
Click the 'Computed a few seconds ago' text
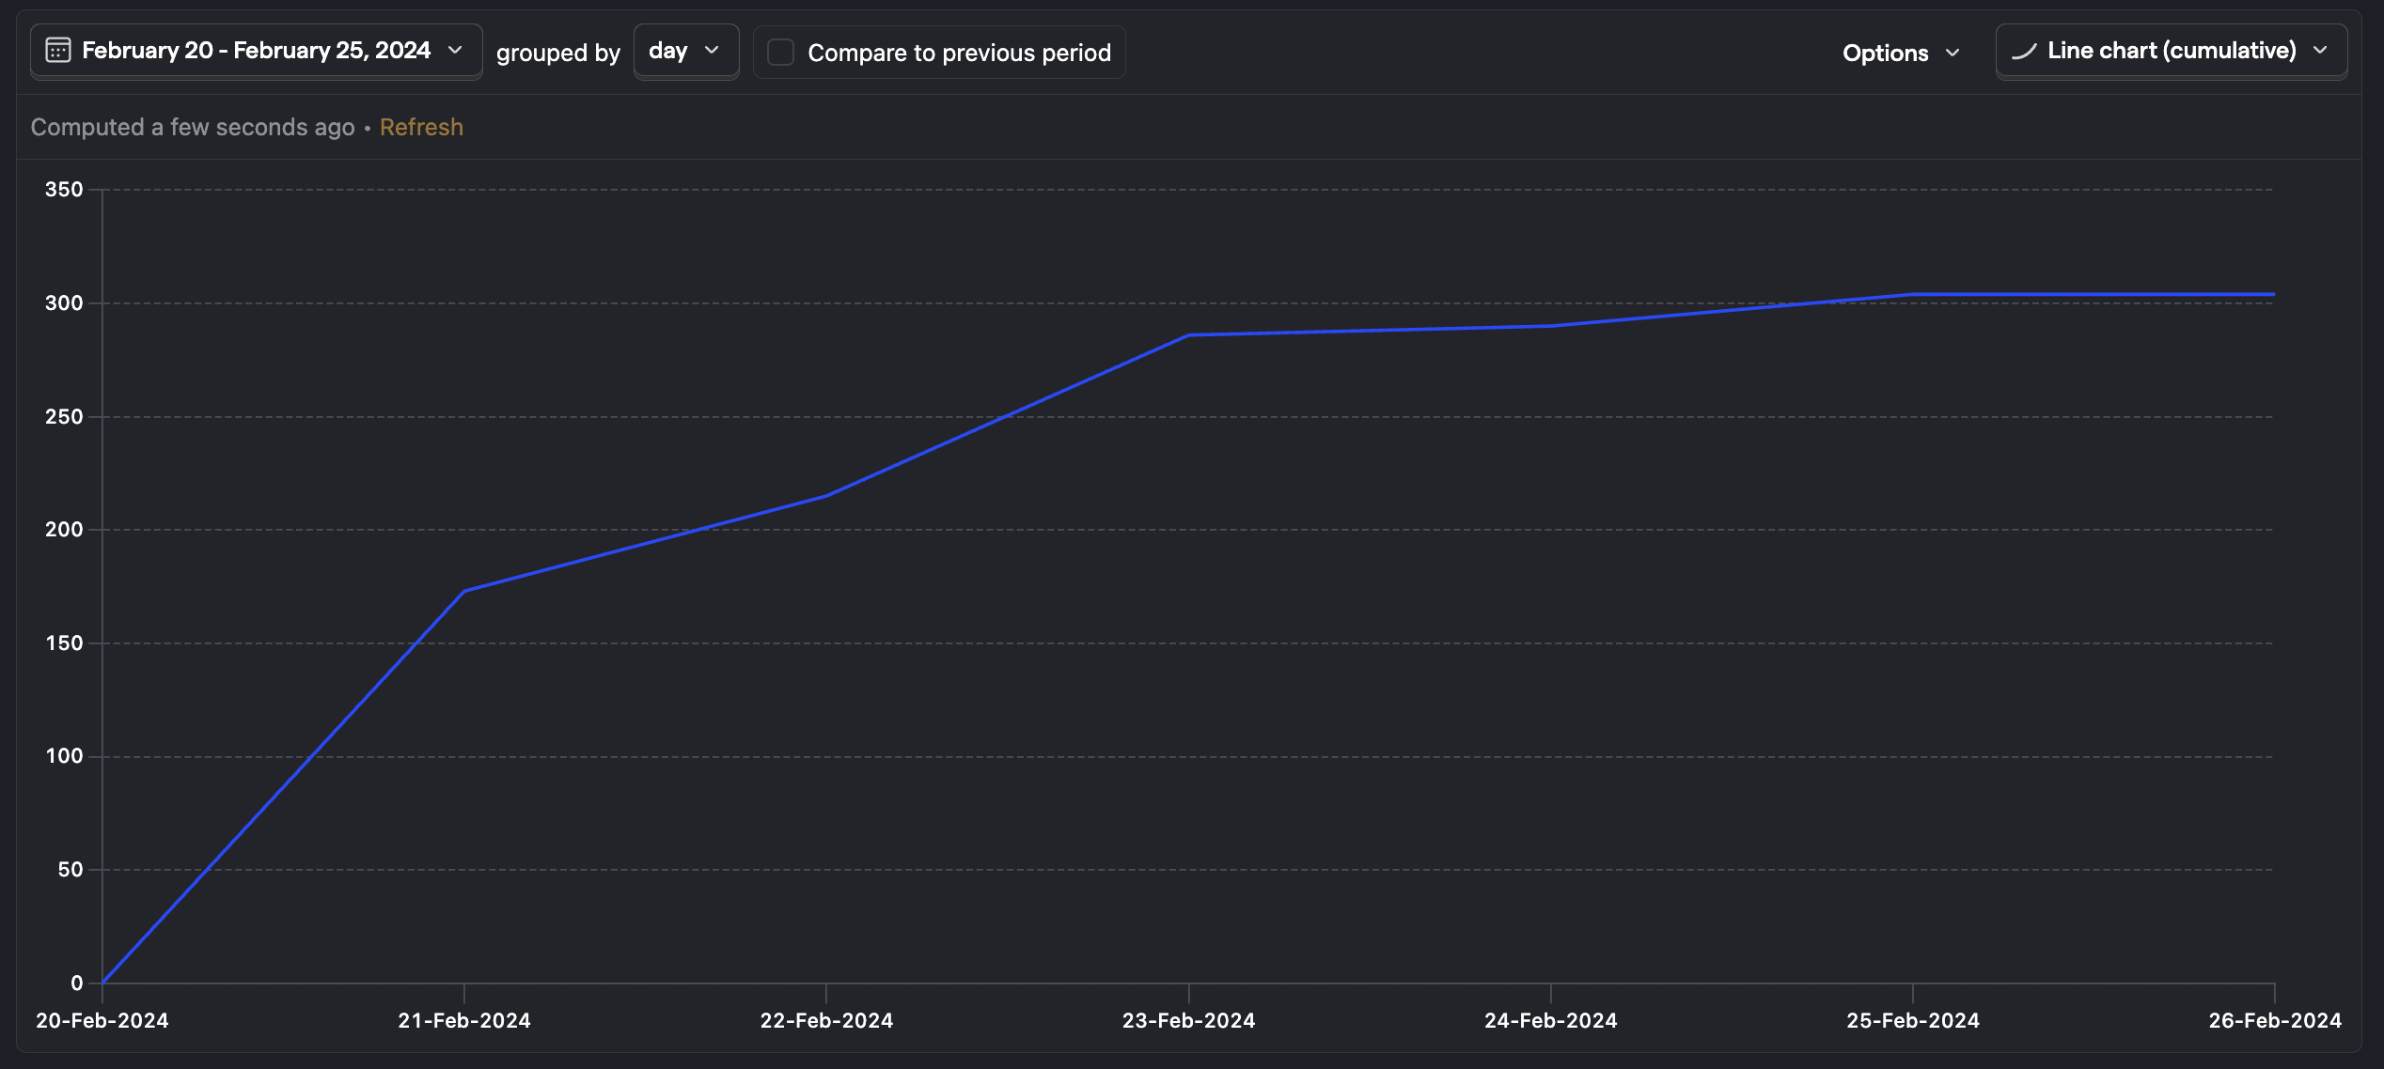pos(193,127)
